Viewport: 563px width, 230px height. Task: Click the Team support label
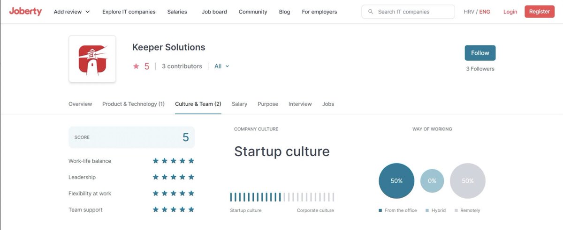85,210
